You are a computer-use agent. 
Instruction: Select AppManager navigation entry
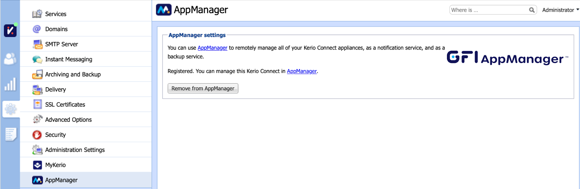pos(86,180)
